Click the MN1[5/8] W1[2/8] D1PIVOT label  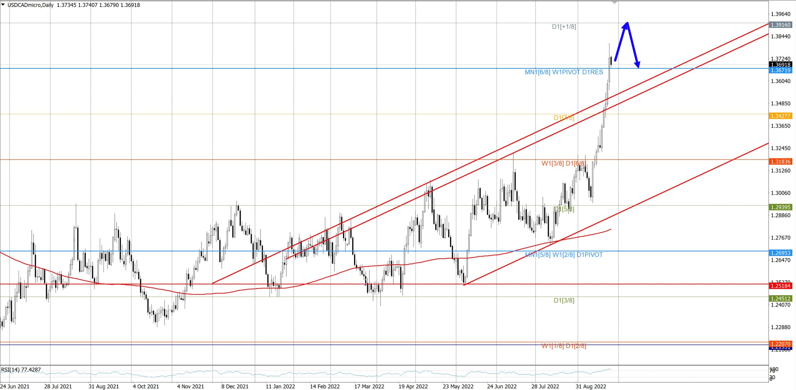pyautogui.click(x=563, y=255)
